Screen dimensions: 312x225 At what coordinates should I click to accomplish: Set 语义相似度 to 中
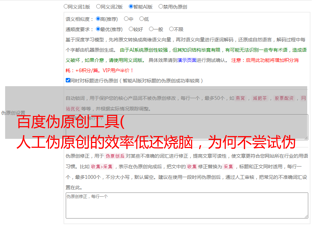tap(126, 19)
